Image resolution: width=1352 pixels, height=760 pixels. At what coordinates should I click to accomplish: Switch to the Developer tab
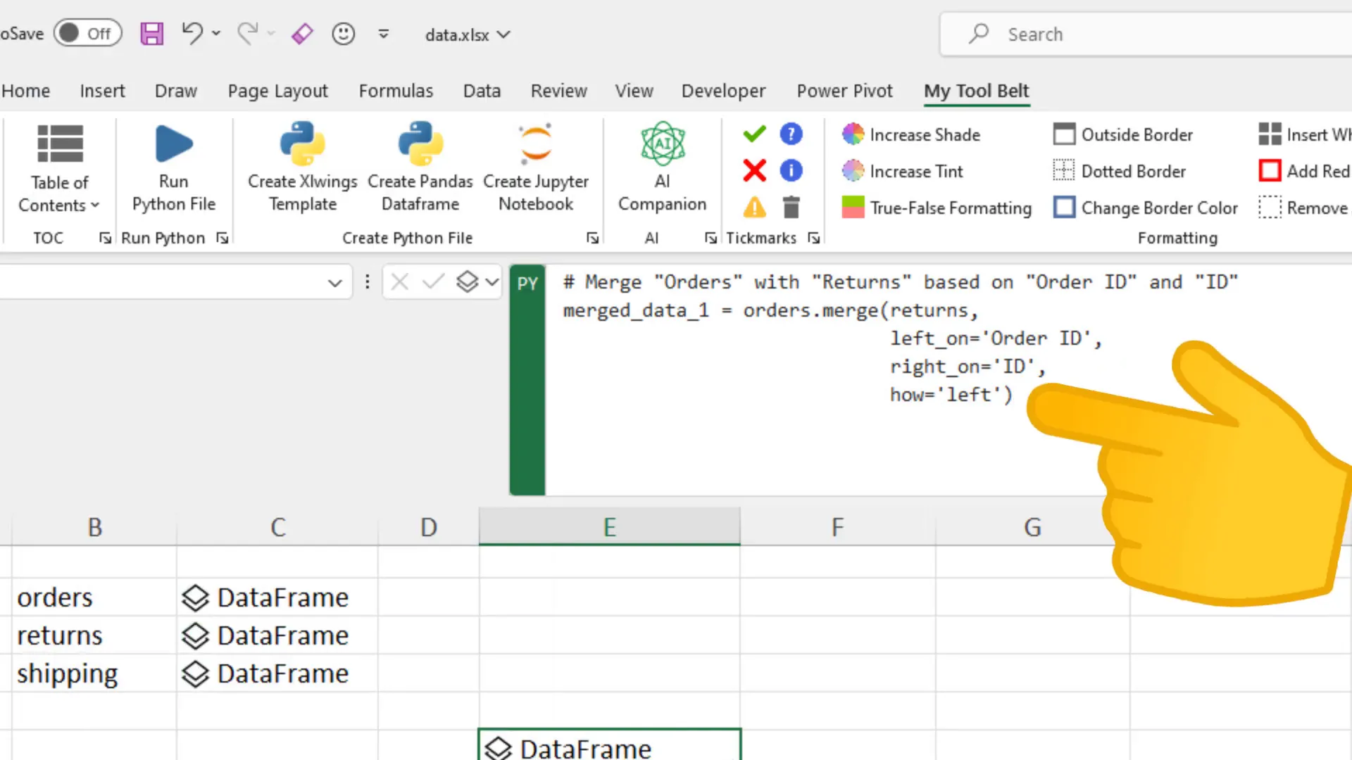coord(723,91)
